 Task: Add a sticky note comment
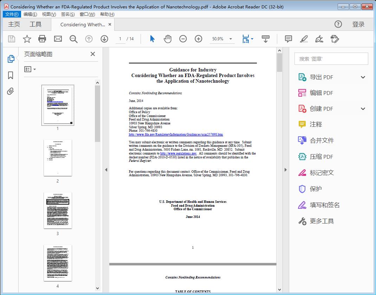289,39
